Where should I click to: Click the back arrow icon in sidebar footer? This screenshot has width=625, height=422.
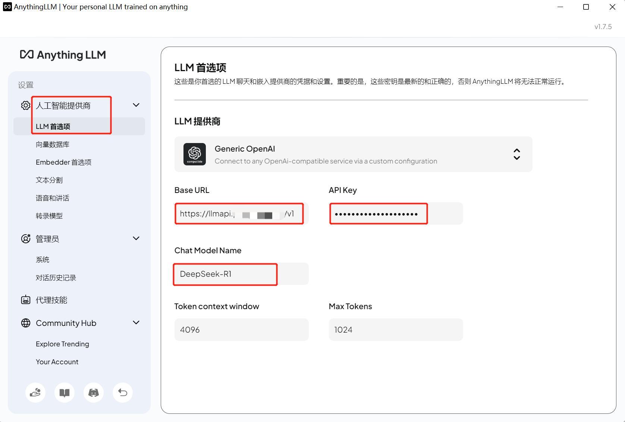click(x=123, y=393)
